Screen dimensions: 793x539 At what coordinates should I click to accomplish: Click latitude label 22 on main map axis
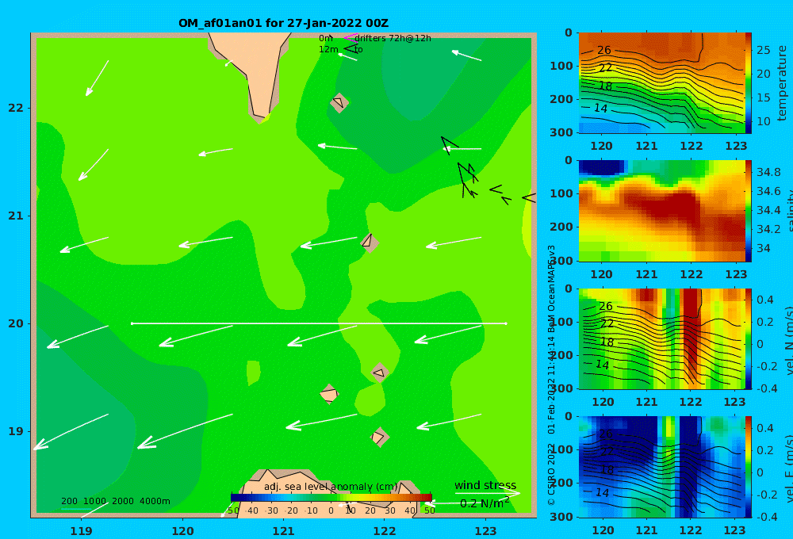[x=16, y=108]
